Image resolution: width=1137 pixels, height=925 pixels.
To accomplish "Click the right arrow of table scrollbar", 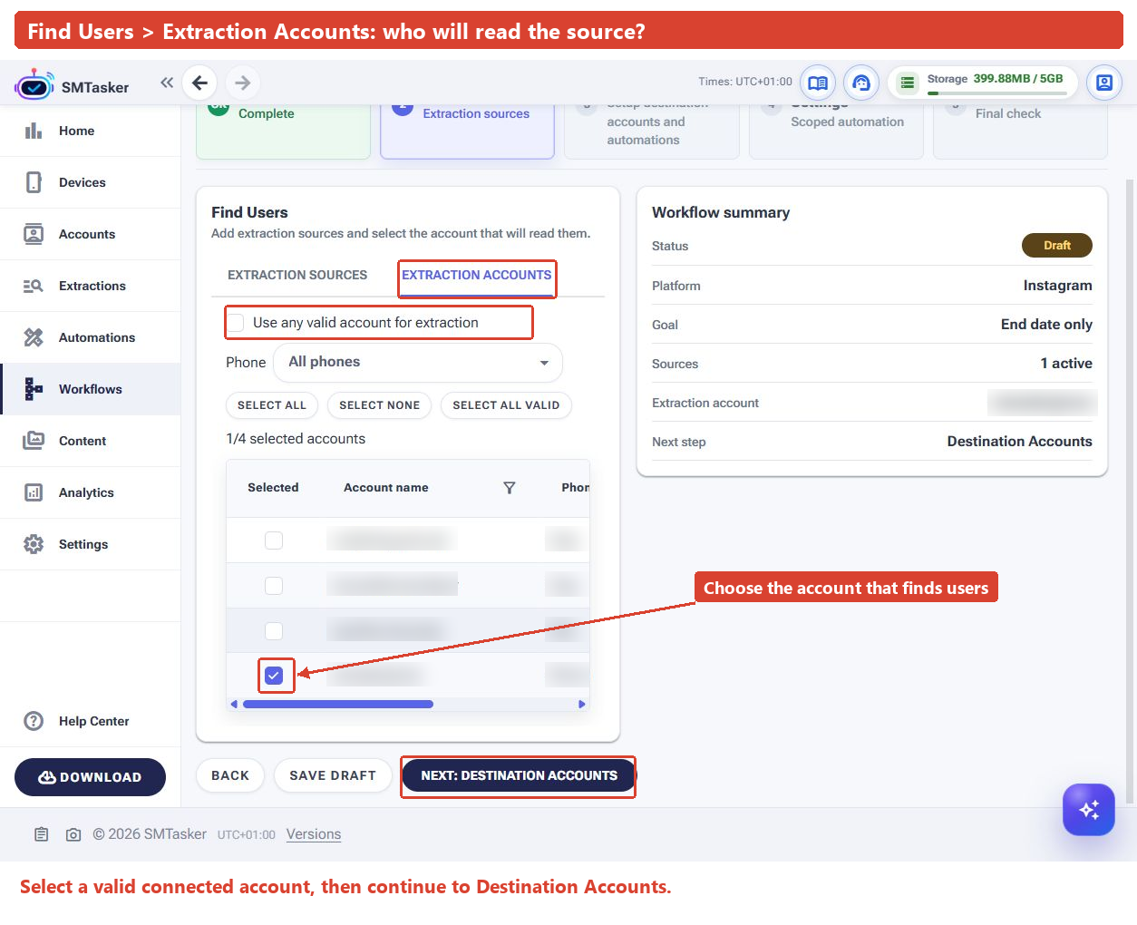I will 582,704.
